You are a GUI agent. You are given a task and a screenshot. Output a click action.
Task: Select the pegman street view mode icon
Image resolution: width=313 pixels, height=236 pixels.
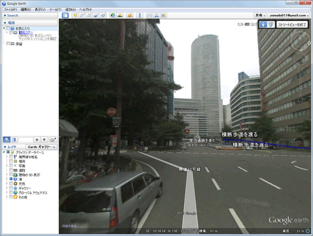pyautogui.click(x=263, y=24)
